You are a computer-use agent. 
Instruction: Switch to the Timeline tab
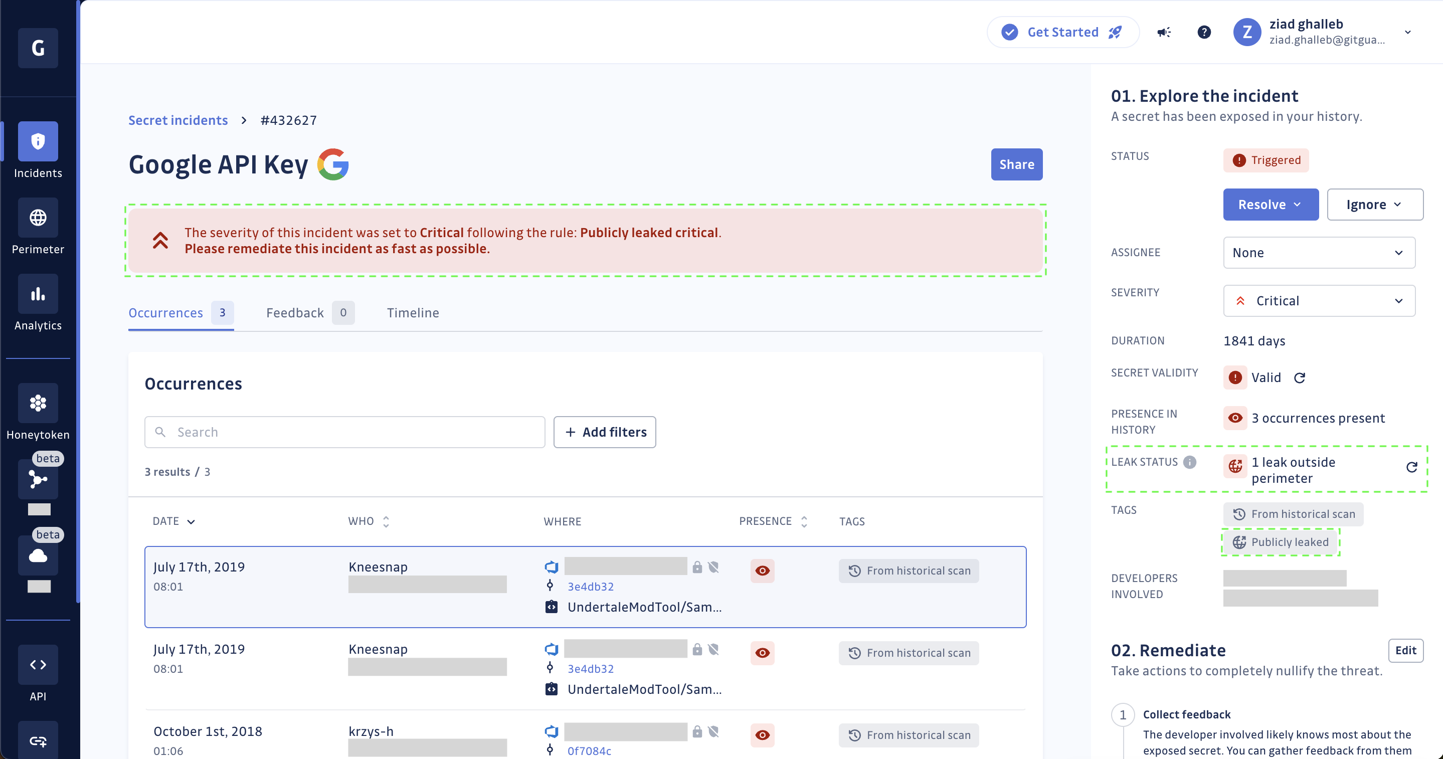[x=413, y=313]
